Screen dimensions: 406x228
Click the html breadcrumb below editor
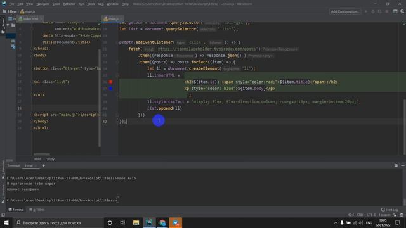[37, 159]
